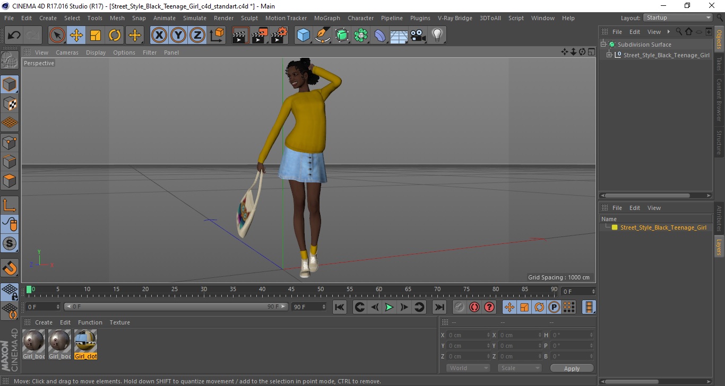The image size is (725, 386).
Task: Add a Floor environment object
Action: click(399, 36)
